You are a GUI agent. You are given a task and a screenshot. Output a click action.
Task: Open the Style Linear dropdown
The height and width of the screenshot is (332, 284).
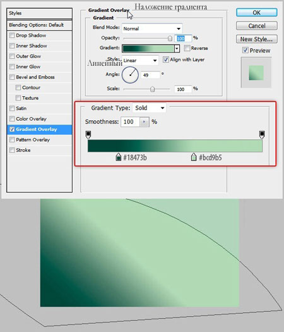coord(140,60)
